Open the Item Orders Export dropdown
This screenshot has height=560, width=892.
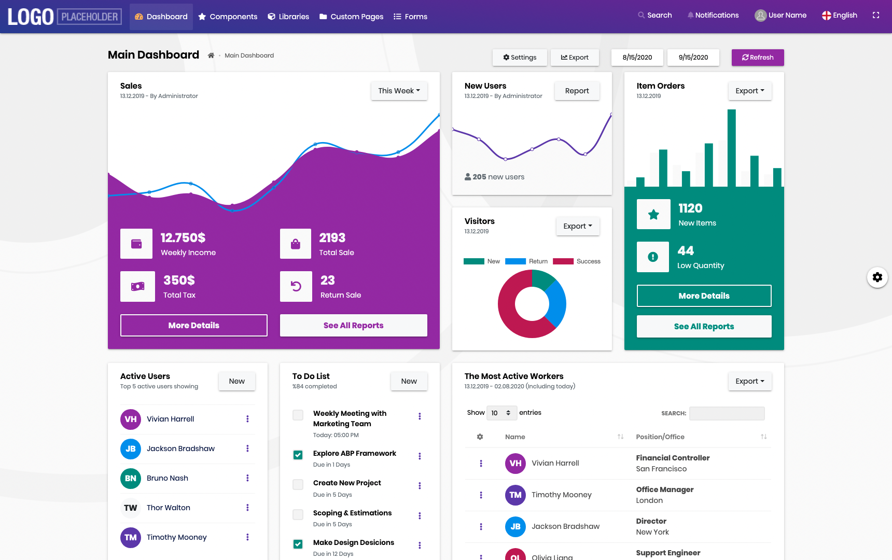pos(750,91)
